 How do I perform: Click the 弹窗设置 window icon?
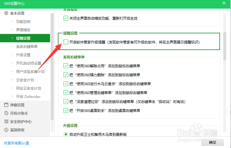click(6, 105)
